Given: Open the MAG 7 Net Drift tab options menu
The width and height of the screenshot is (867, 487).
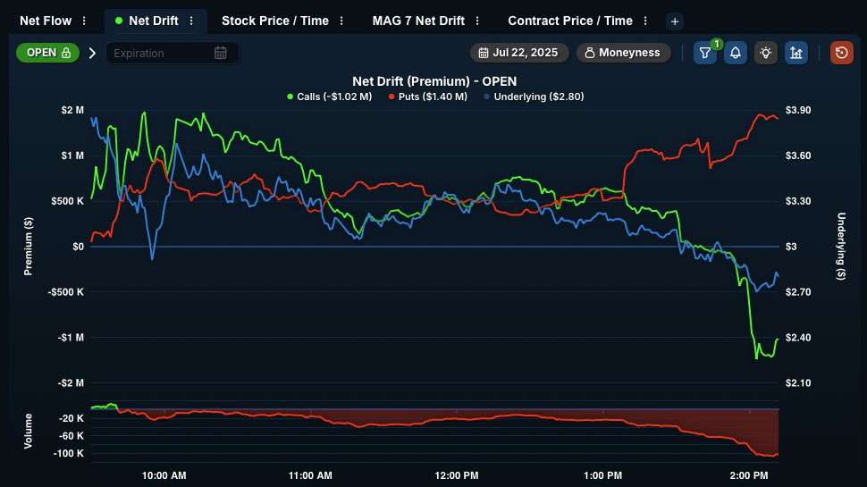Looking at the screenshot, I should click(477, 21).
